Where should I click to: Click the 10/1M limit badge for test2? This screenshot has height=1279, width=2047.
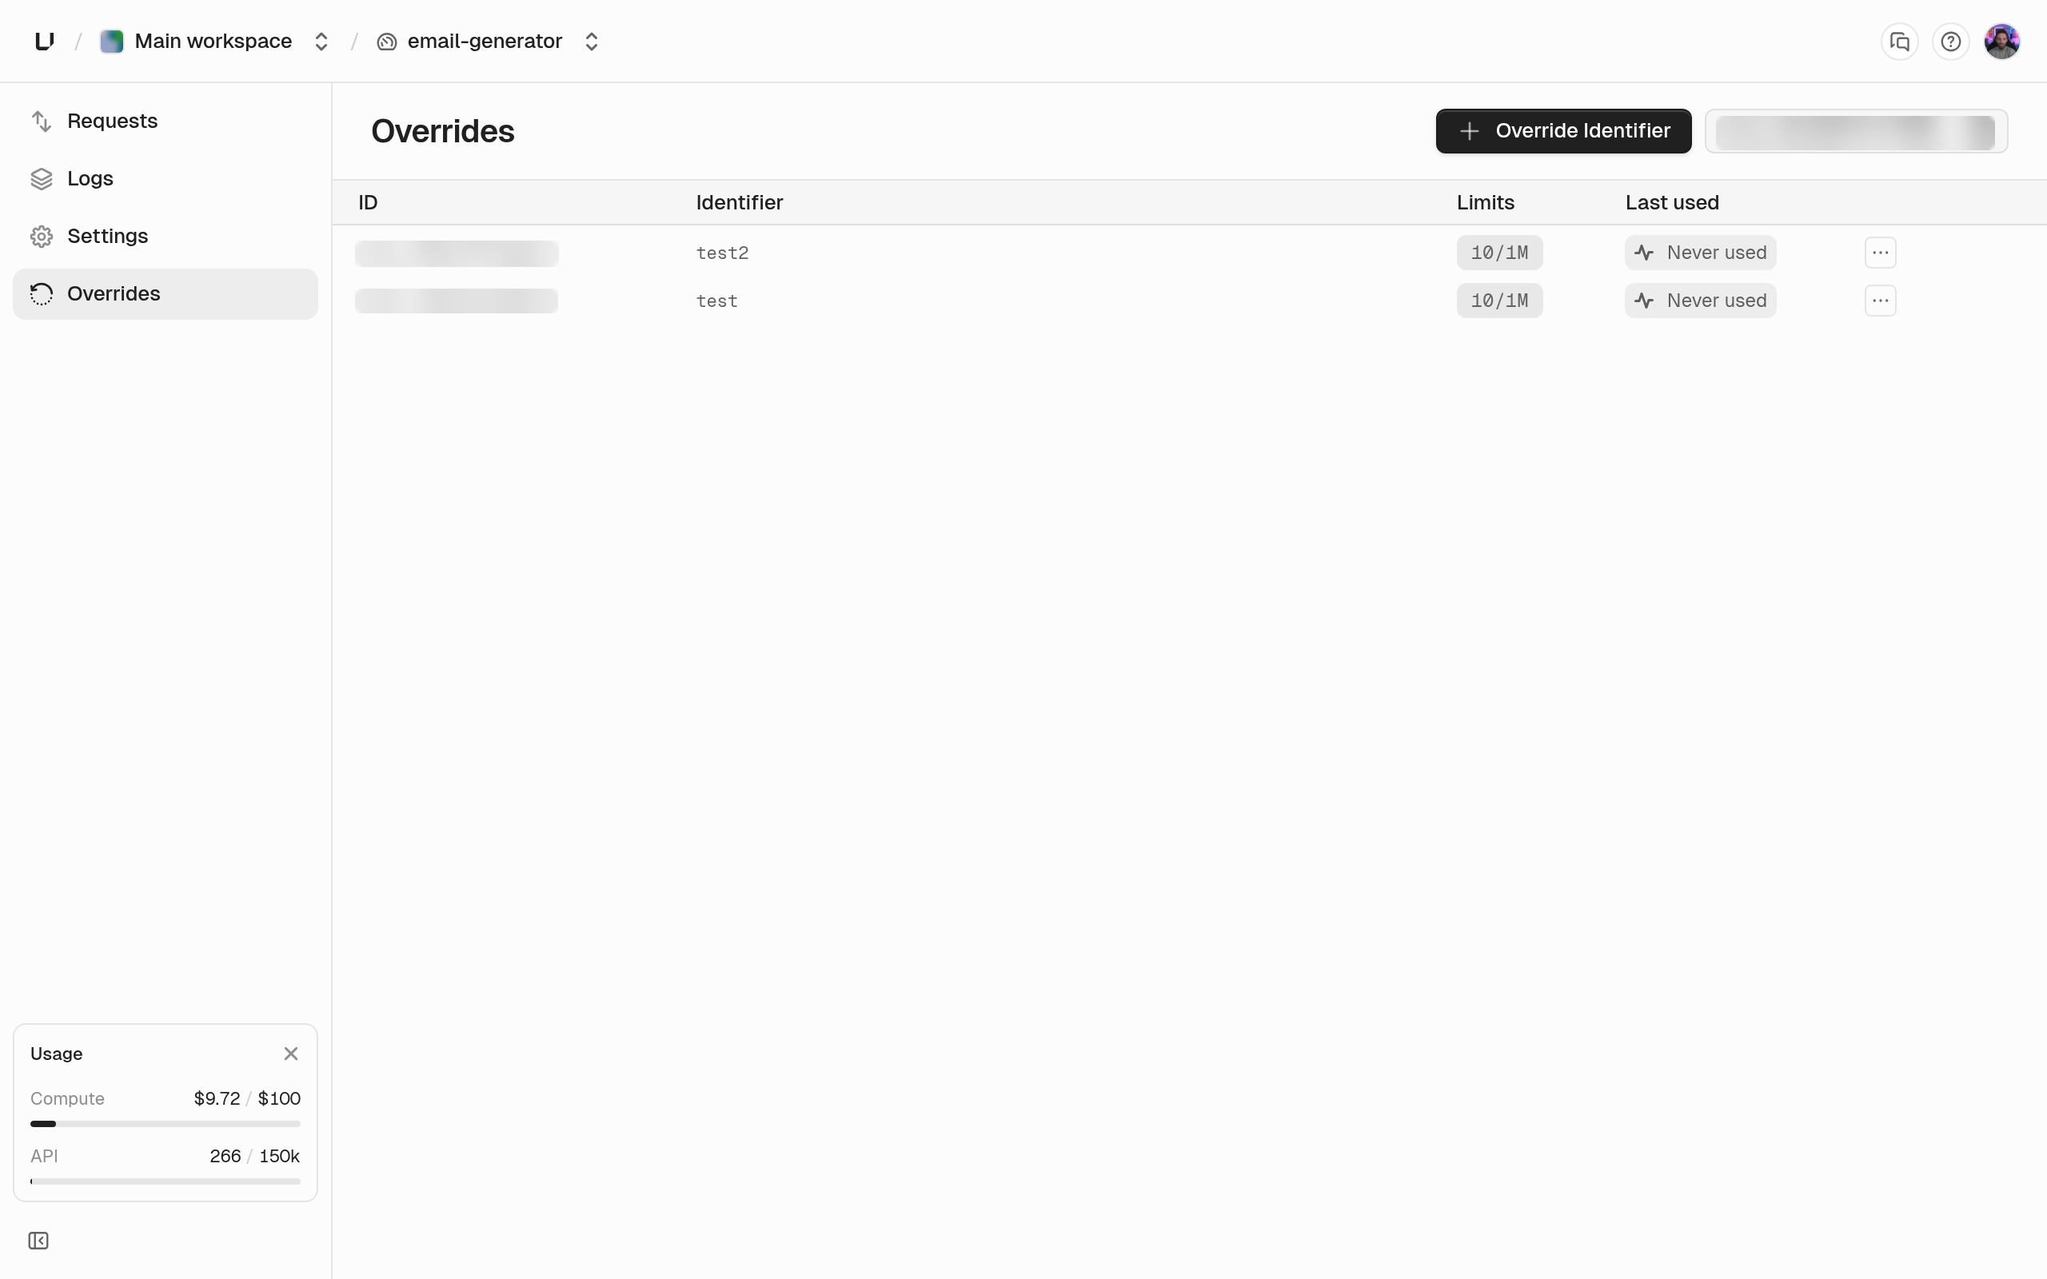pyautogui.click(x=1499, y=252)
